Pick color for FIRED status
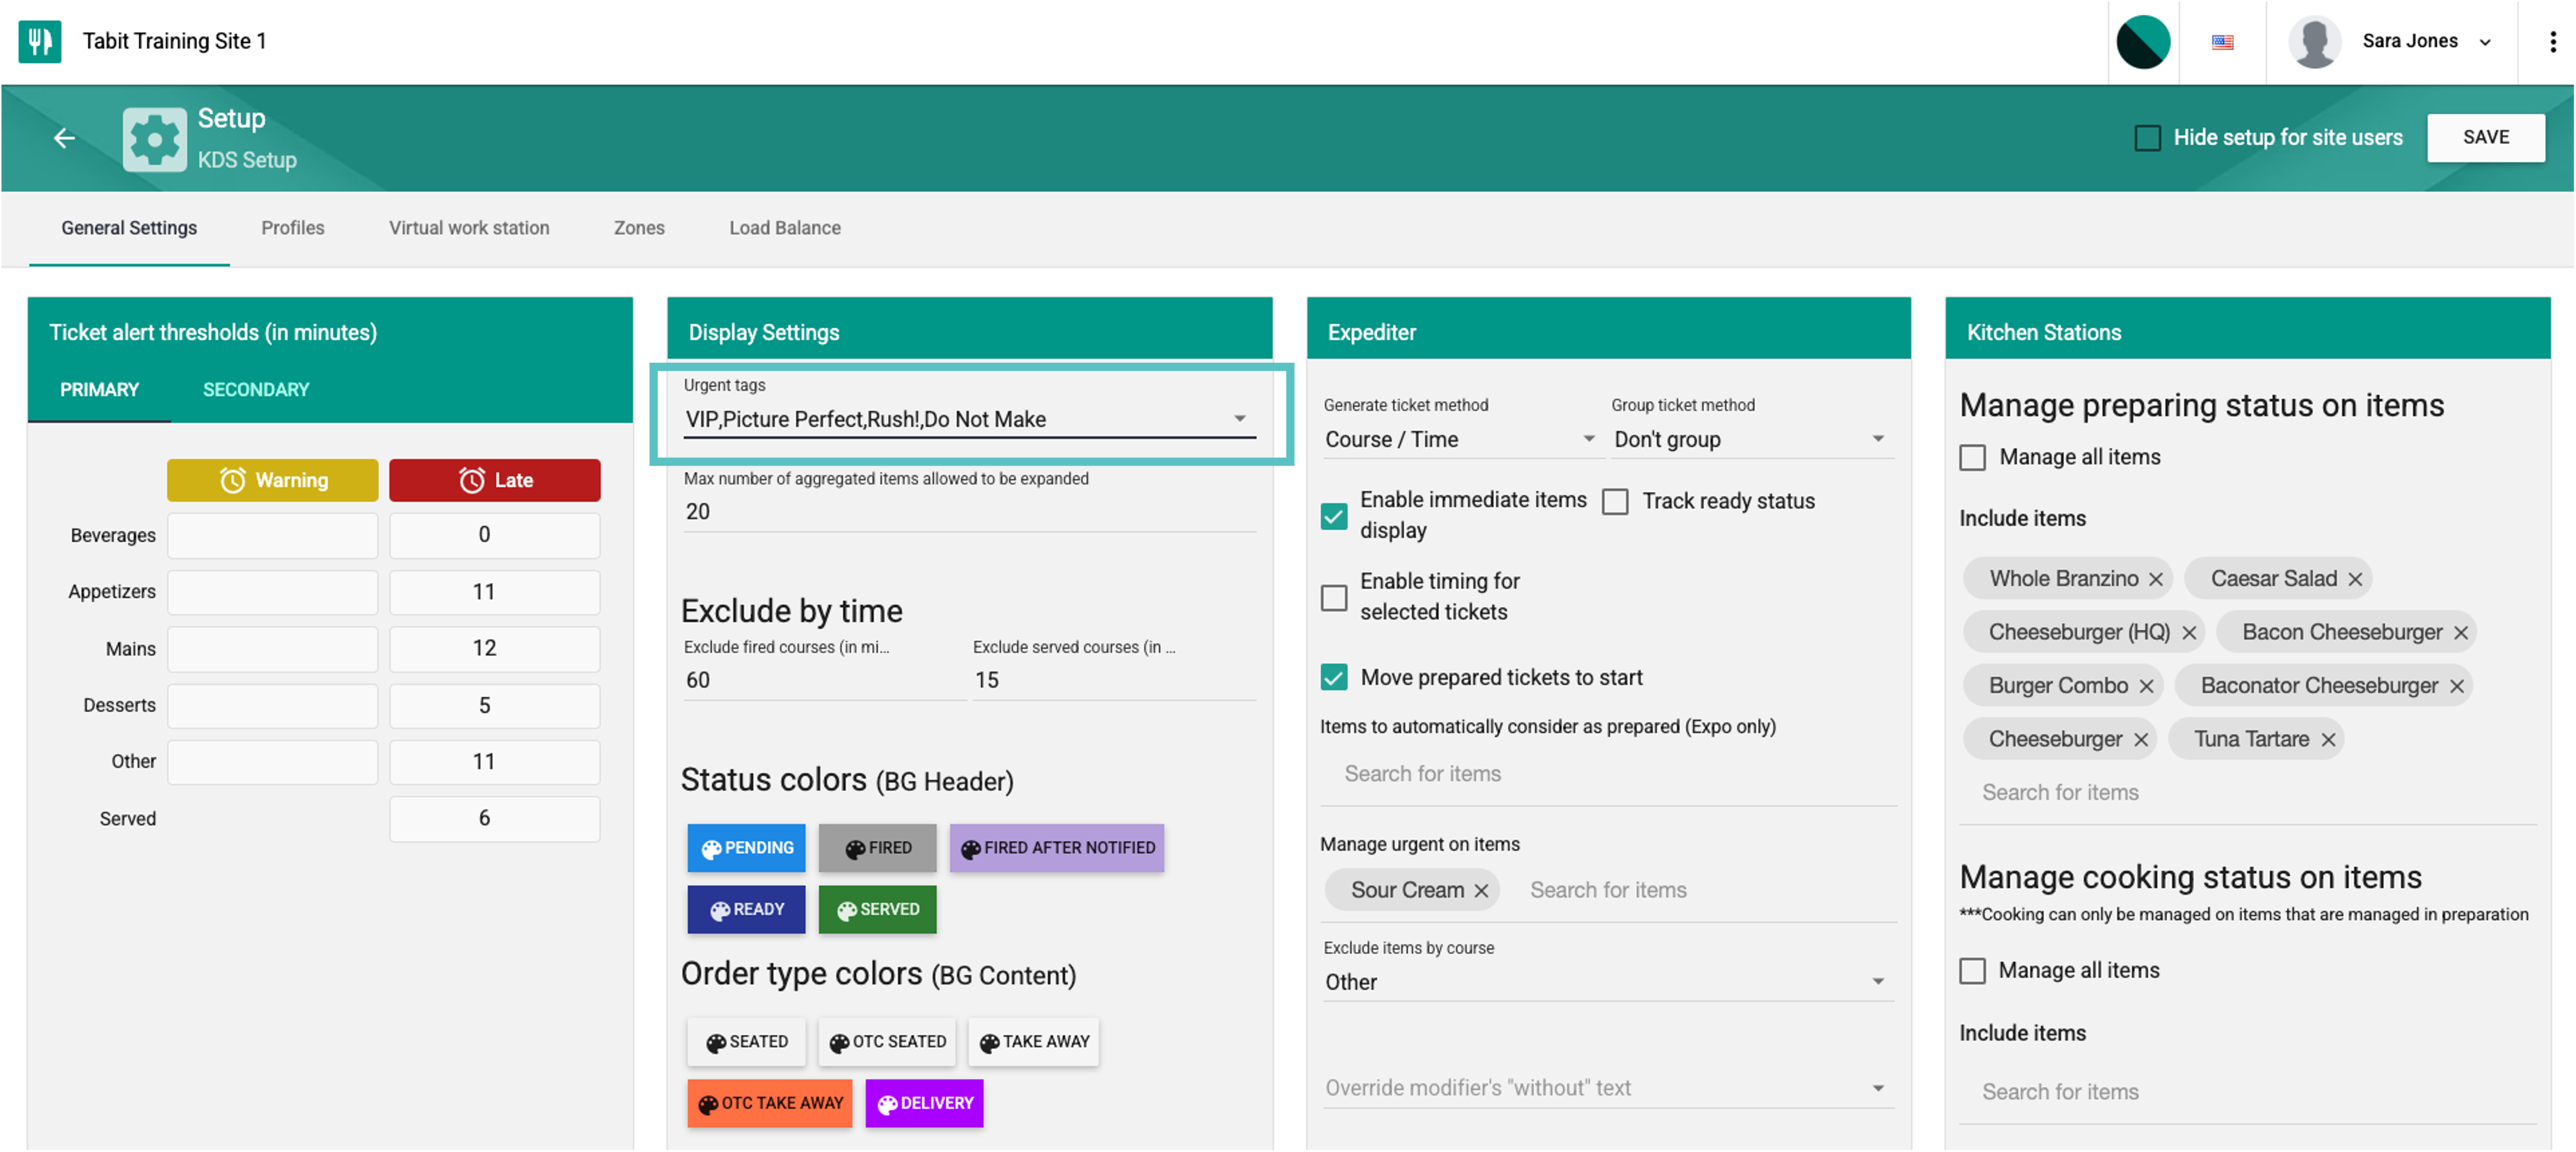2576x1152 pixels. click(878, 848)
